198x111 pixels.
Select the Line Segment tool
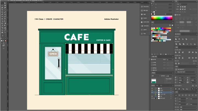pyautogui.click(x=5, y=10)
